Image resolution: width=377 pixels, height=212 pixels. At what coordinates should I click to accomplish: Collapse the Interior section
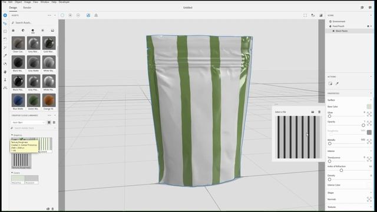(371, 151)
